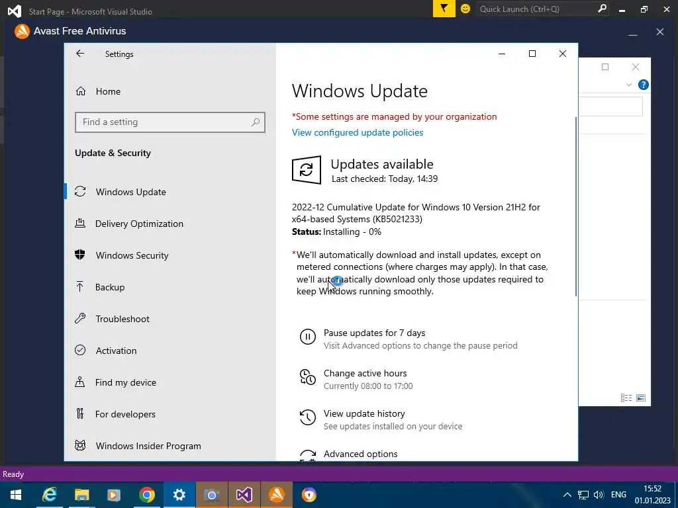Select Windows Update in the sidebar

click(130, 192)
